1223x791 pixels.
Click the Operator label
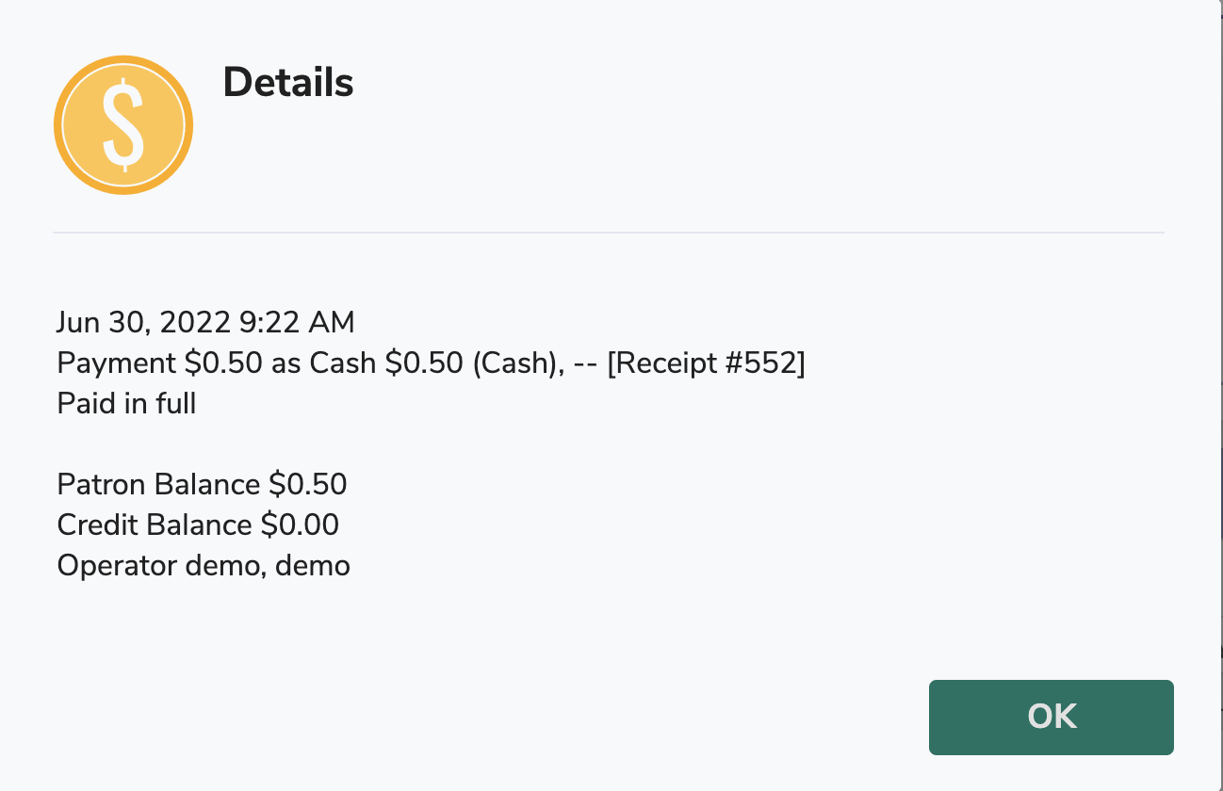[x=115, y=566]
